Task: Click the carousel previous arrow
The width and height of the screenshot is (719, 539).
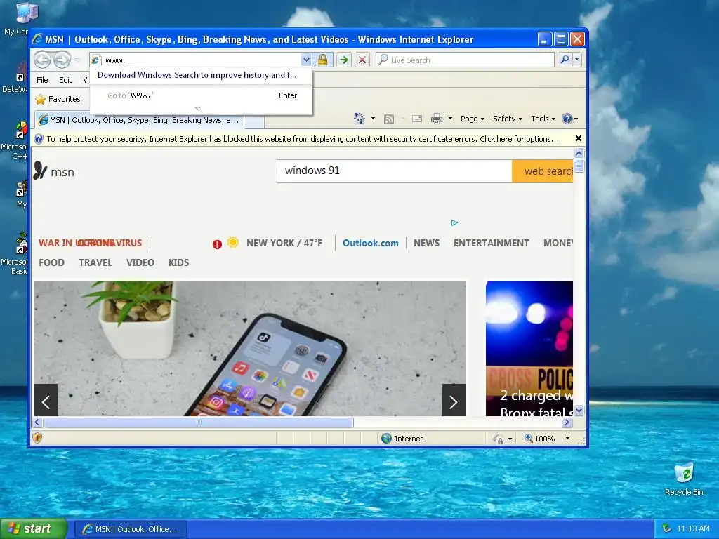Action: [46, 400]
